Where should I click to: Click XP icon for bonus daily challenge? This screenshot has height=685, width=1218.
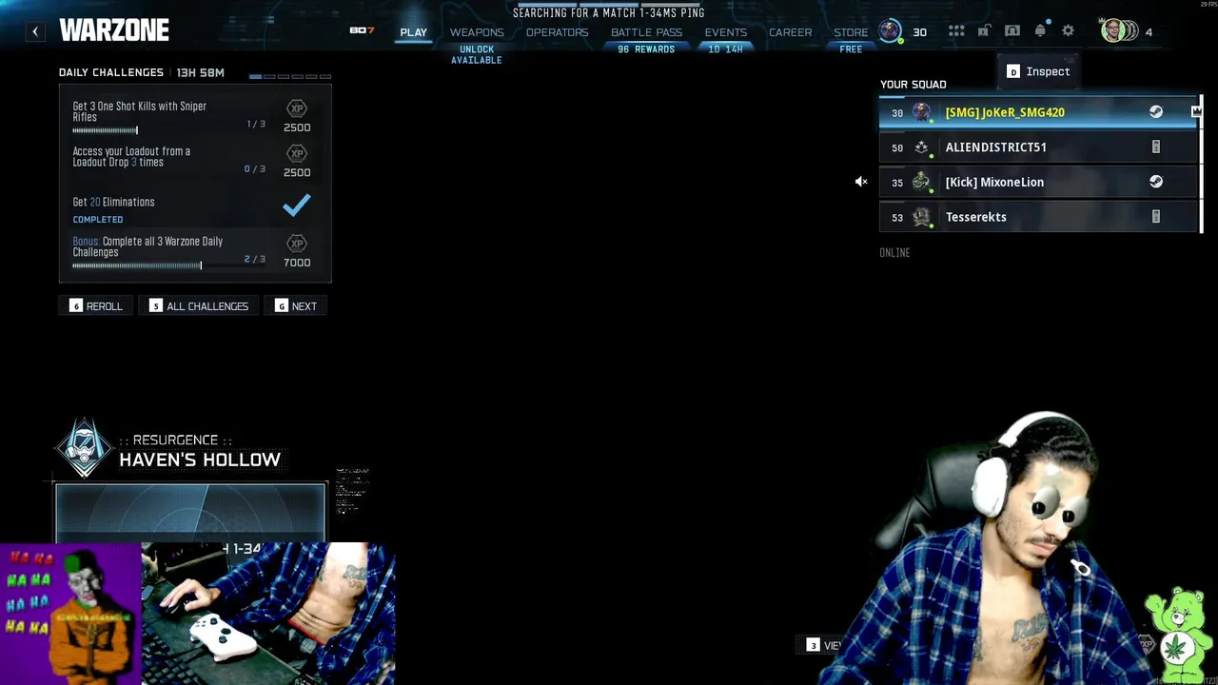click(297, 244)
